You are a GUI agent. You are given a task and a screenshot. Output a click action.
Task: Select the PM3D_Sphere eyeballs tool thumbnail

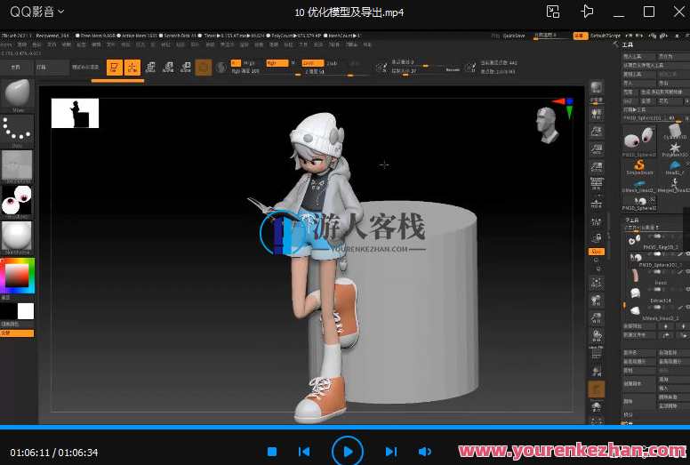pyautogui.click(x=639, y=140)
